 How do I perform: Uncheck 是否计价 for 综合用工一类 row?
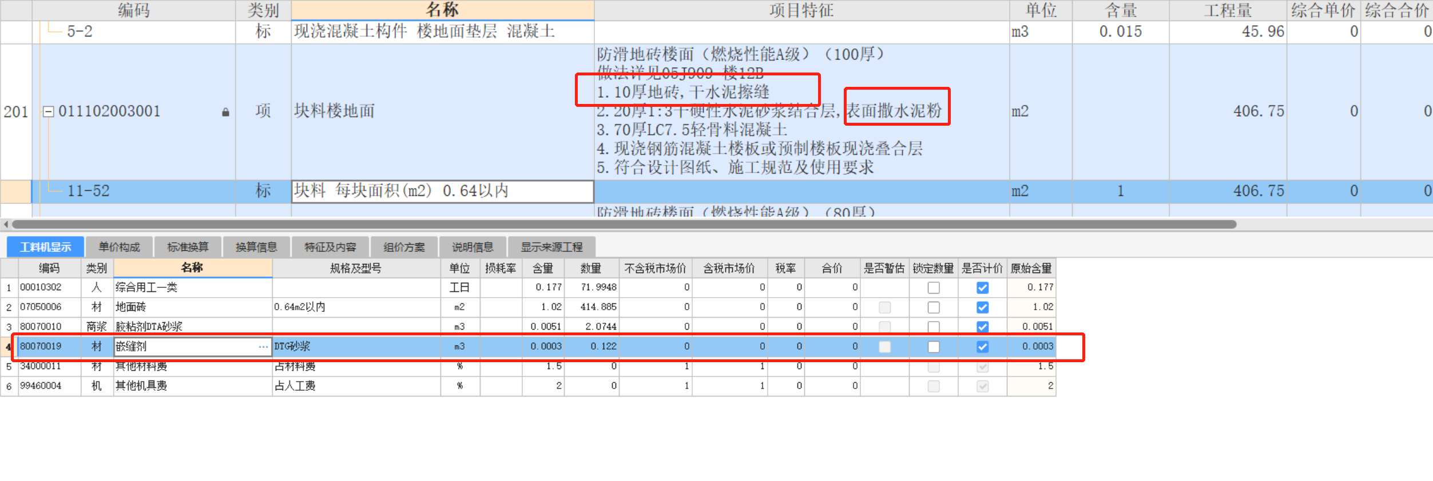[982, 288]
